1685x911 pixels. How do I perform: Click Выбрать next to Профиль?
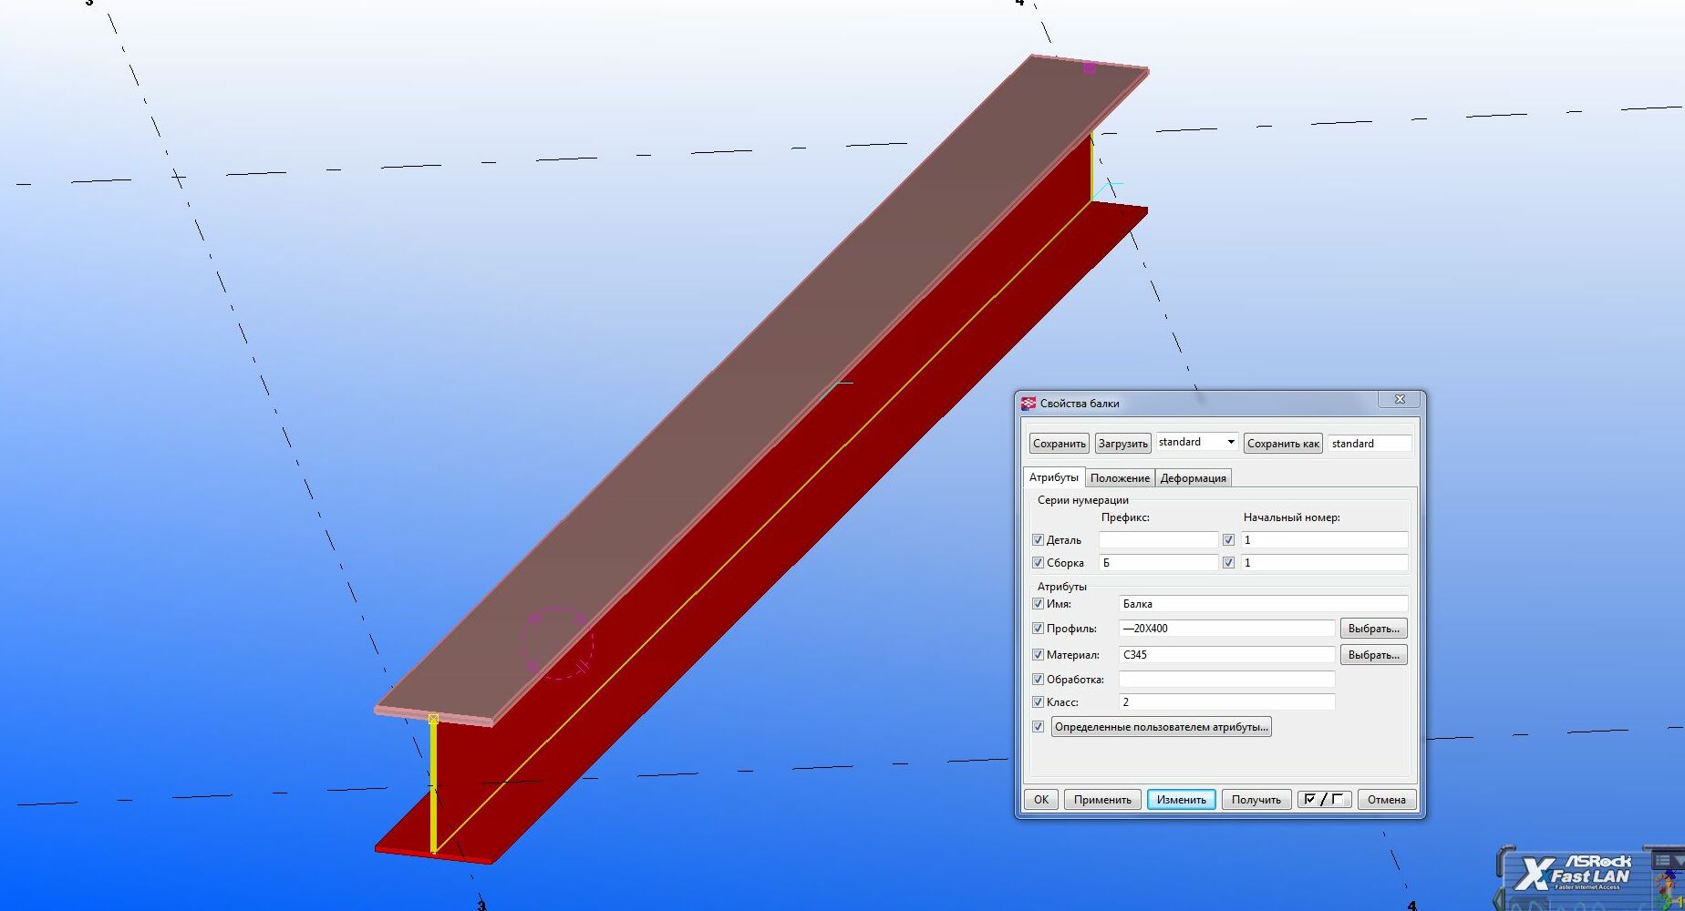coord(1373,629)
